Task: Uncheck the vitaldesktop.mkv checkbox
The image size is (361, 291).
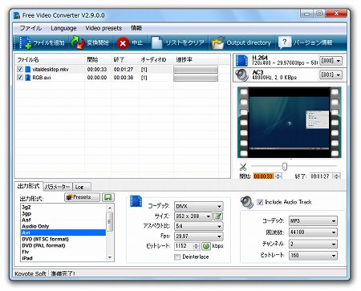Action: click(x=20, y=69)
